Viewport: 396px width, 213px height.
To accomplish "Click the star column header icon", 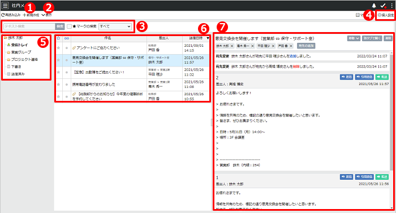I will [x=59, y=38].
